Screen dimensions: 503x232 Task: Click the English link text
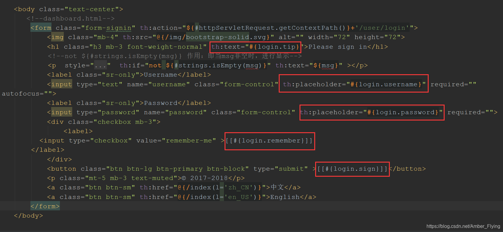285,197
